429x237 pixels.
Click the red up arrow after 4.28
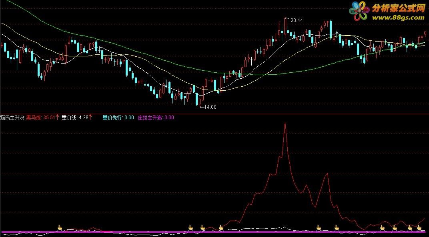point(90,118)
